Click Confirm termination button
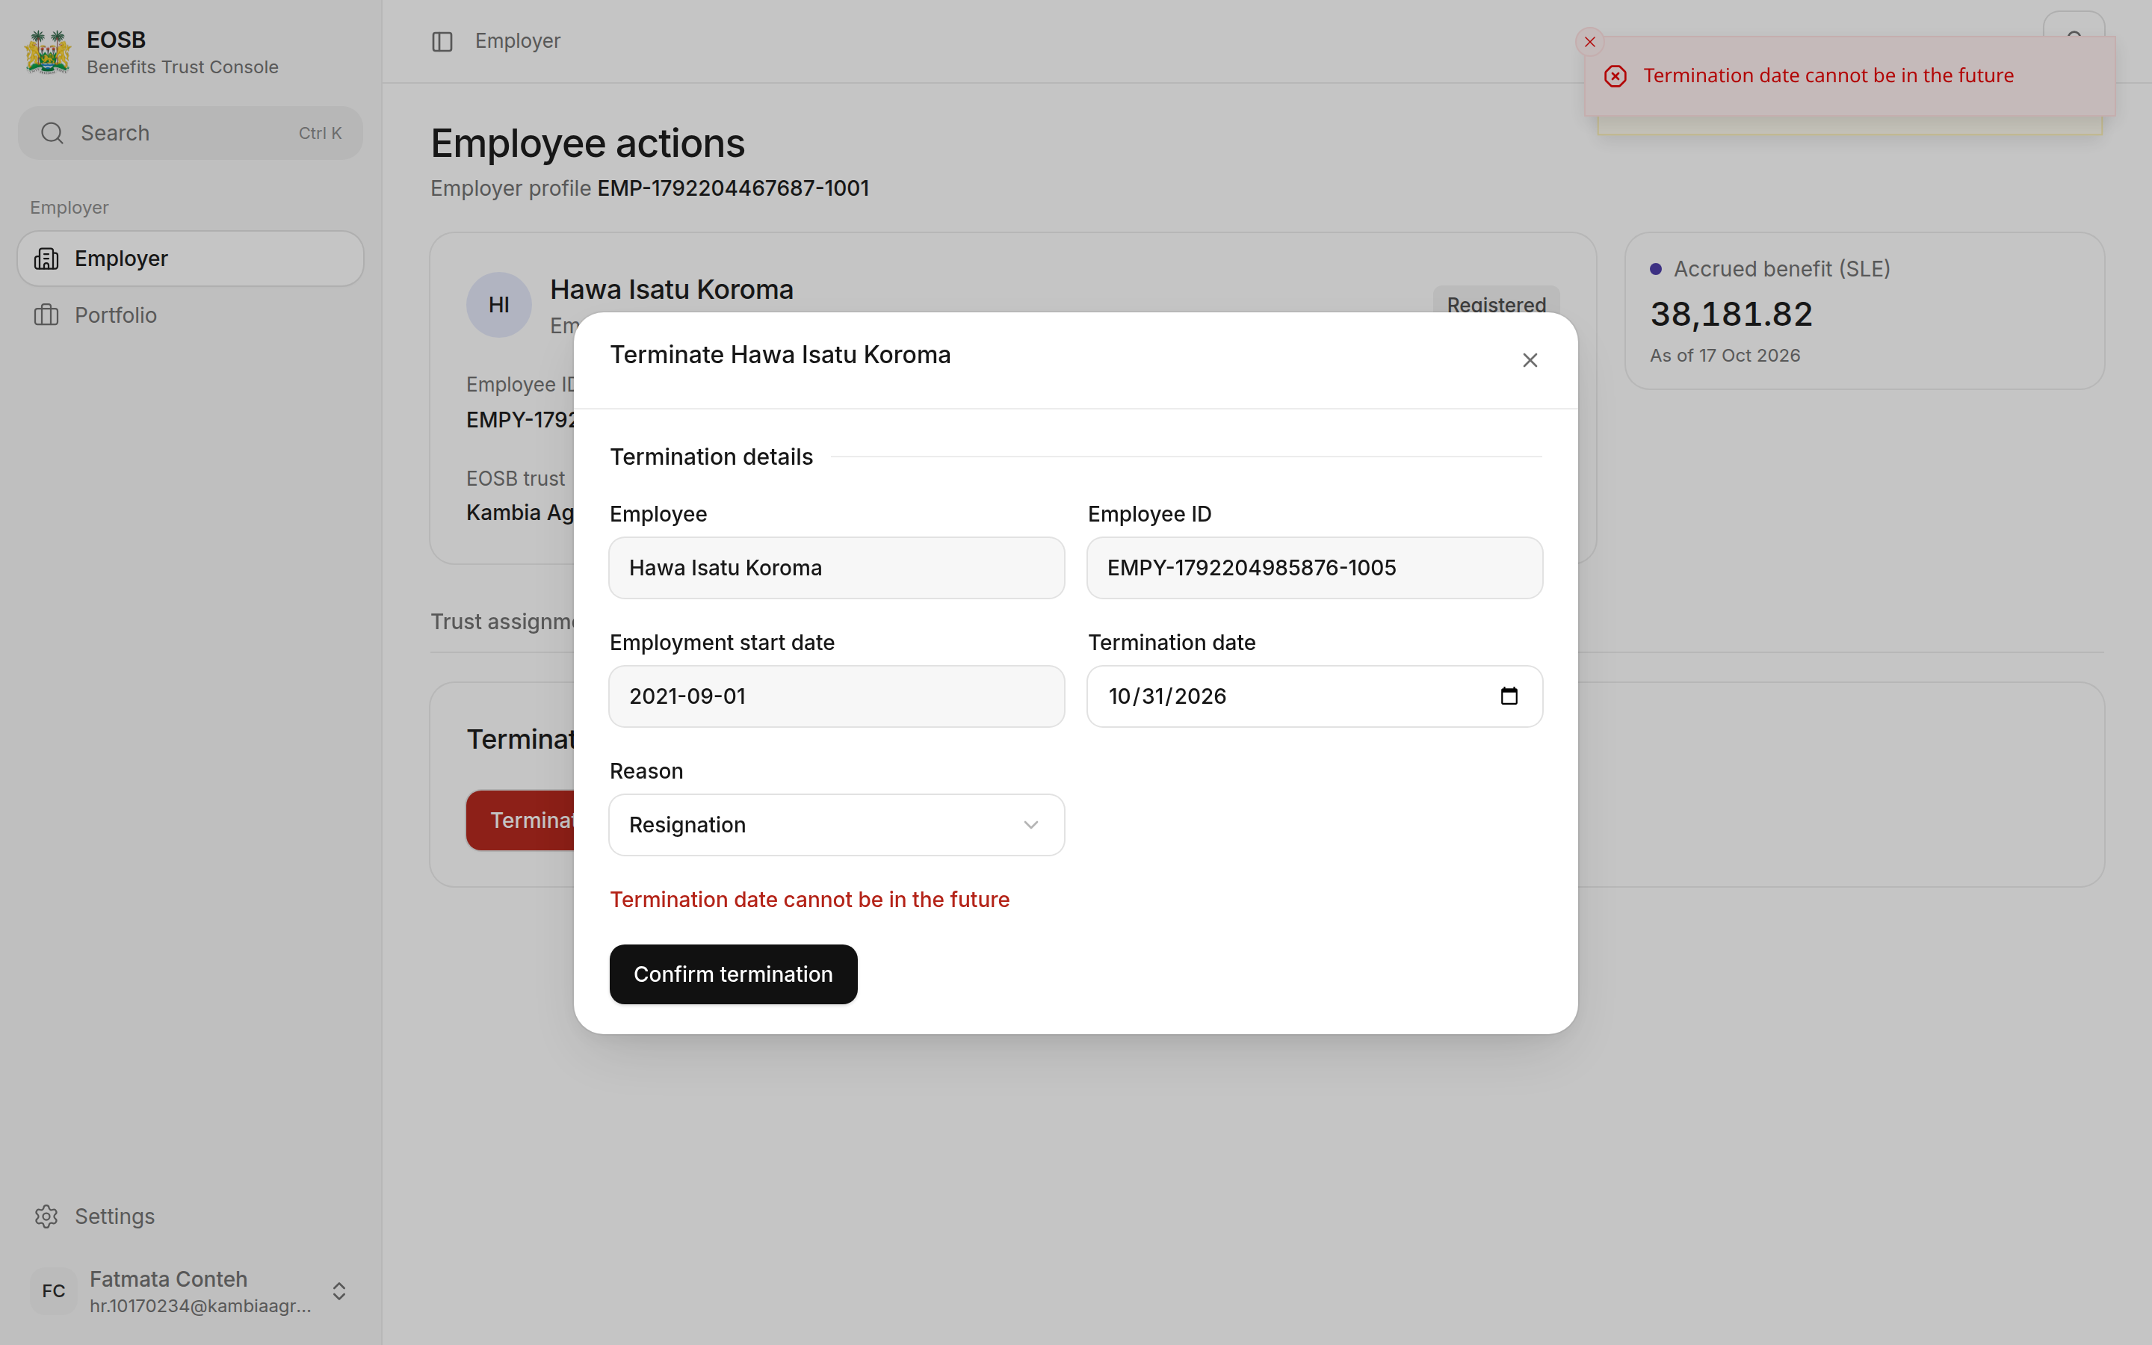 (x=734, y=974)
